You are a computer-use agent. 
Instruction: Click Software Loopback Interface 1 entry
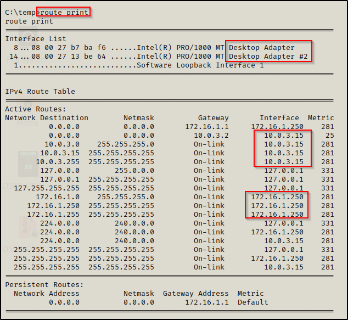200,65
